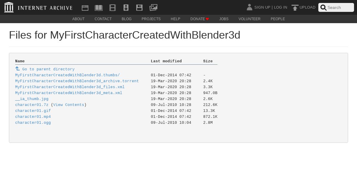
Task: Open the VOLUNTEER menu item
Action: pyautogui.click(x=250, y=19)
